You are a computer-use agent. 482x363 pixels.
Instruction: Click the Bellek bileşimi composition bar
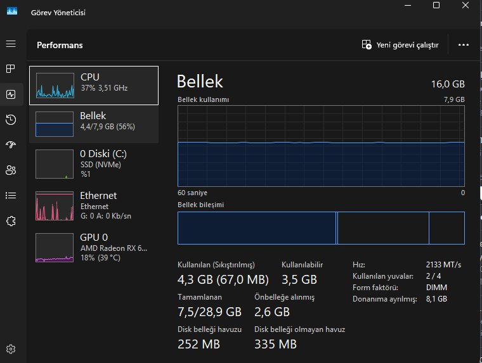pyautogui.click(x=321, y=228)
